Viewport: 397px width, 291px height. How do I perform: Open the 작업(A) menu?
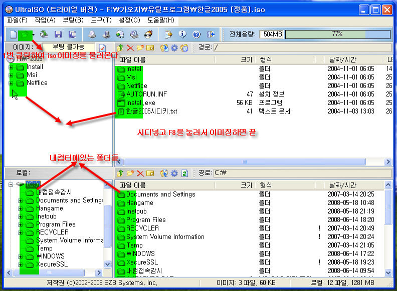45,20
